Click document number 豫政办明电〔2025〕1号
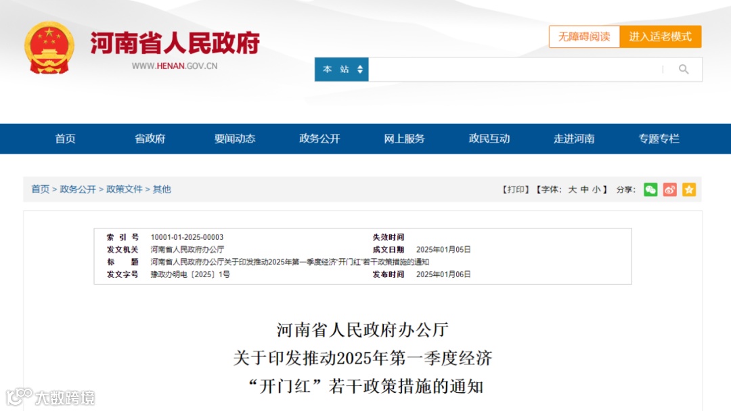This screenshot has height=411, width=731. click(190, 274)
